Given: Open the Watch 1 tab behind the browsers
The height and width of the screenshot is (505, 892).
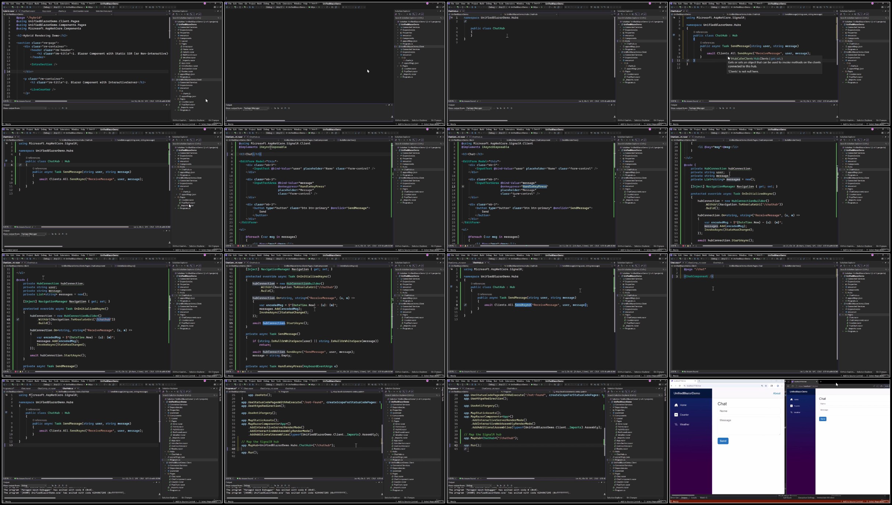Looking at the screenshot, I should click(x=704, y=498).
